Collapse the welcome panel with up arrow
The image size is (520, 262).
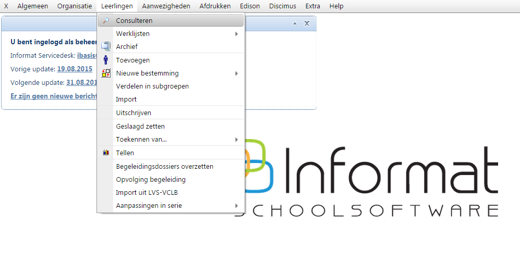pos(295,23)
